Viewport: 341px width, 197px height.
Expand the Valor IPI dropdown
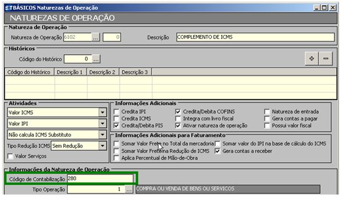click(102, 123)
